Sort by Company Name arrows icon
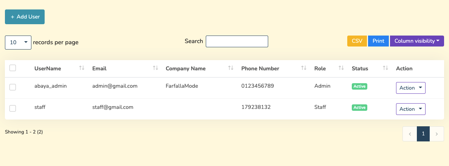Image resolution: width=449 pixels, height=166 pixels. click(x=230, y=68)
